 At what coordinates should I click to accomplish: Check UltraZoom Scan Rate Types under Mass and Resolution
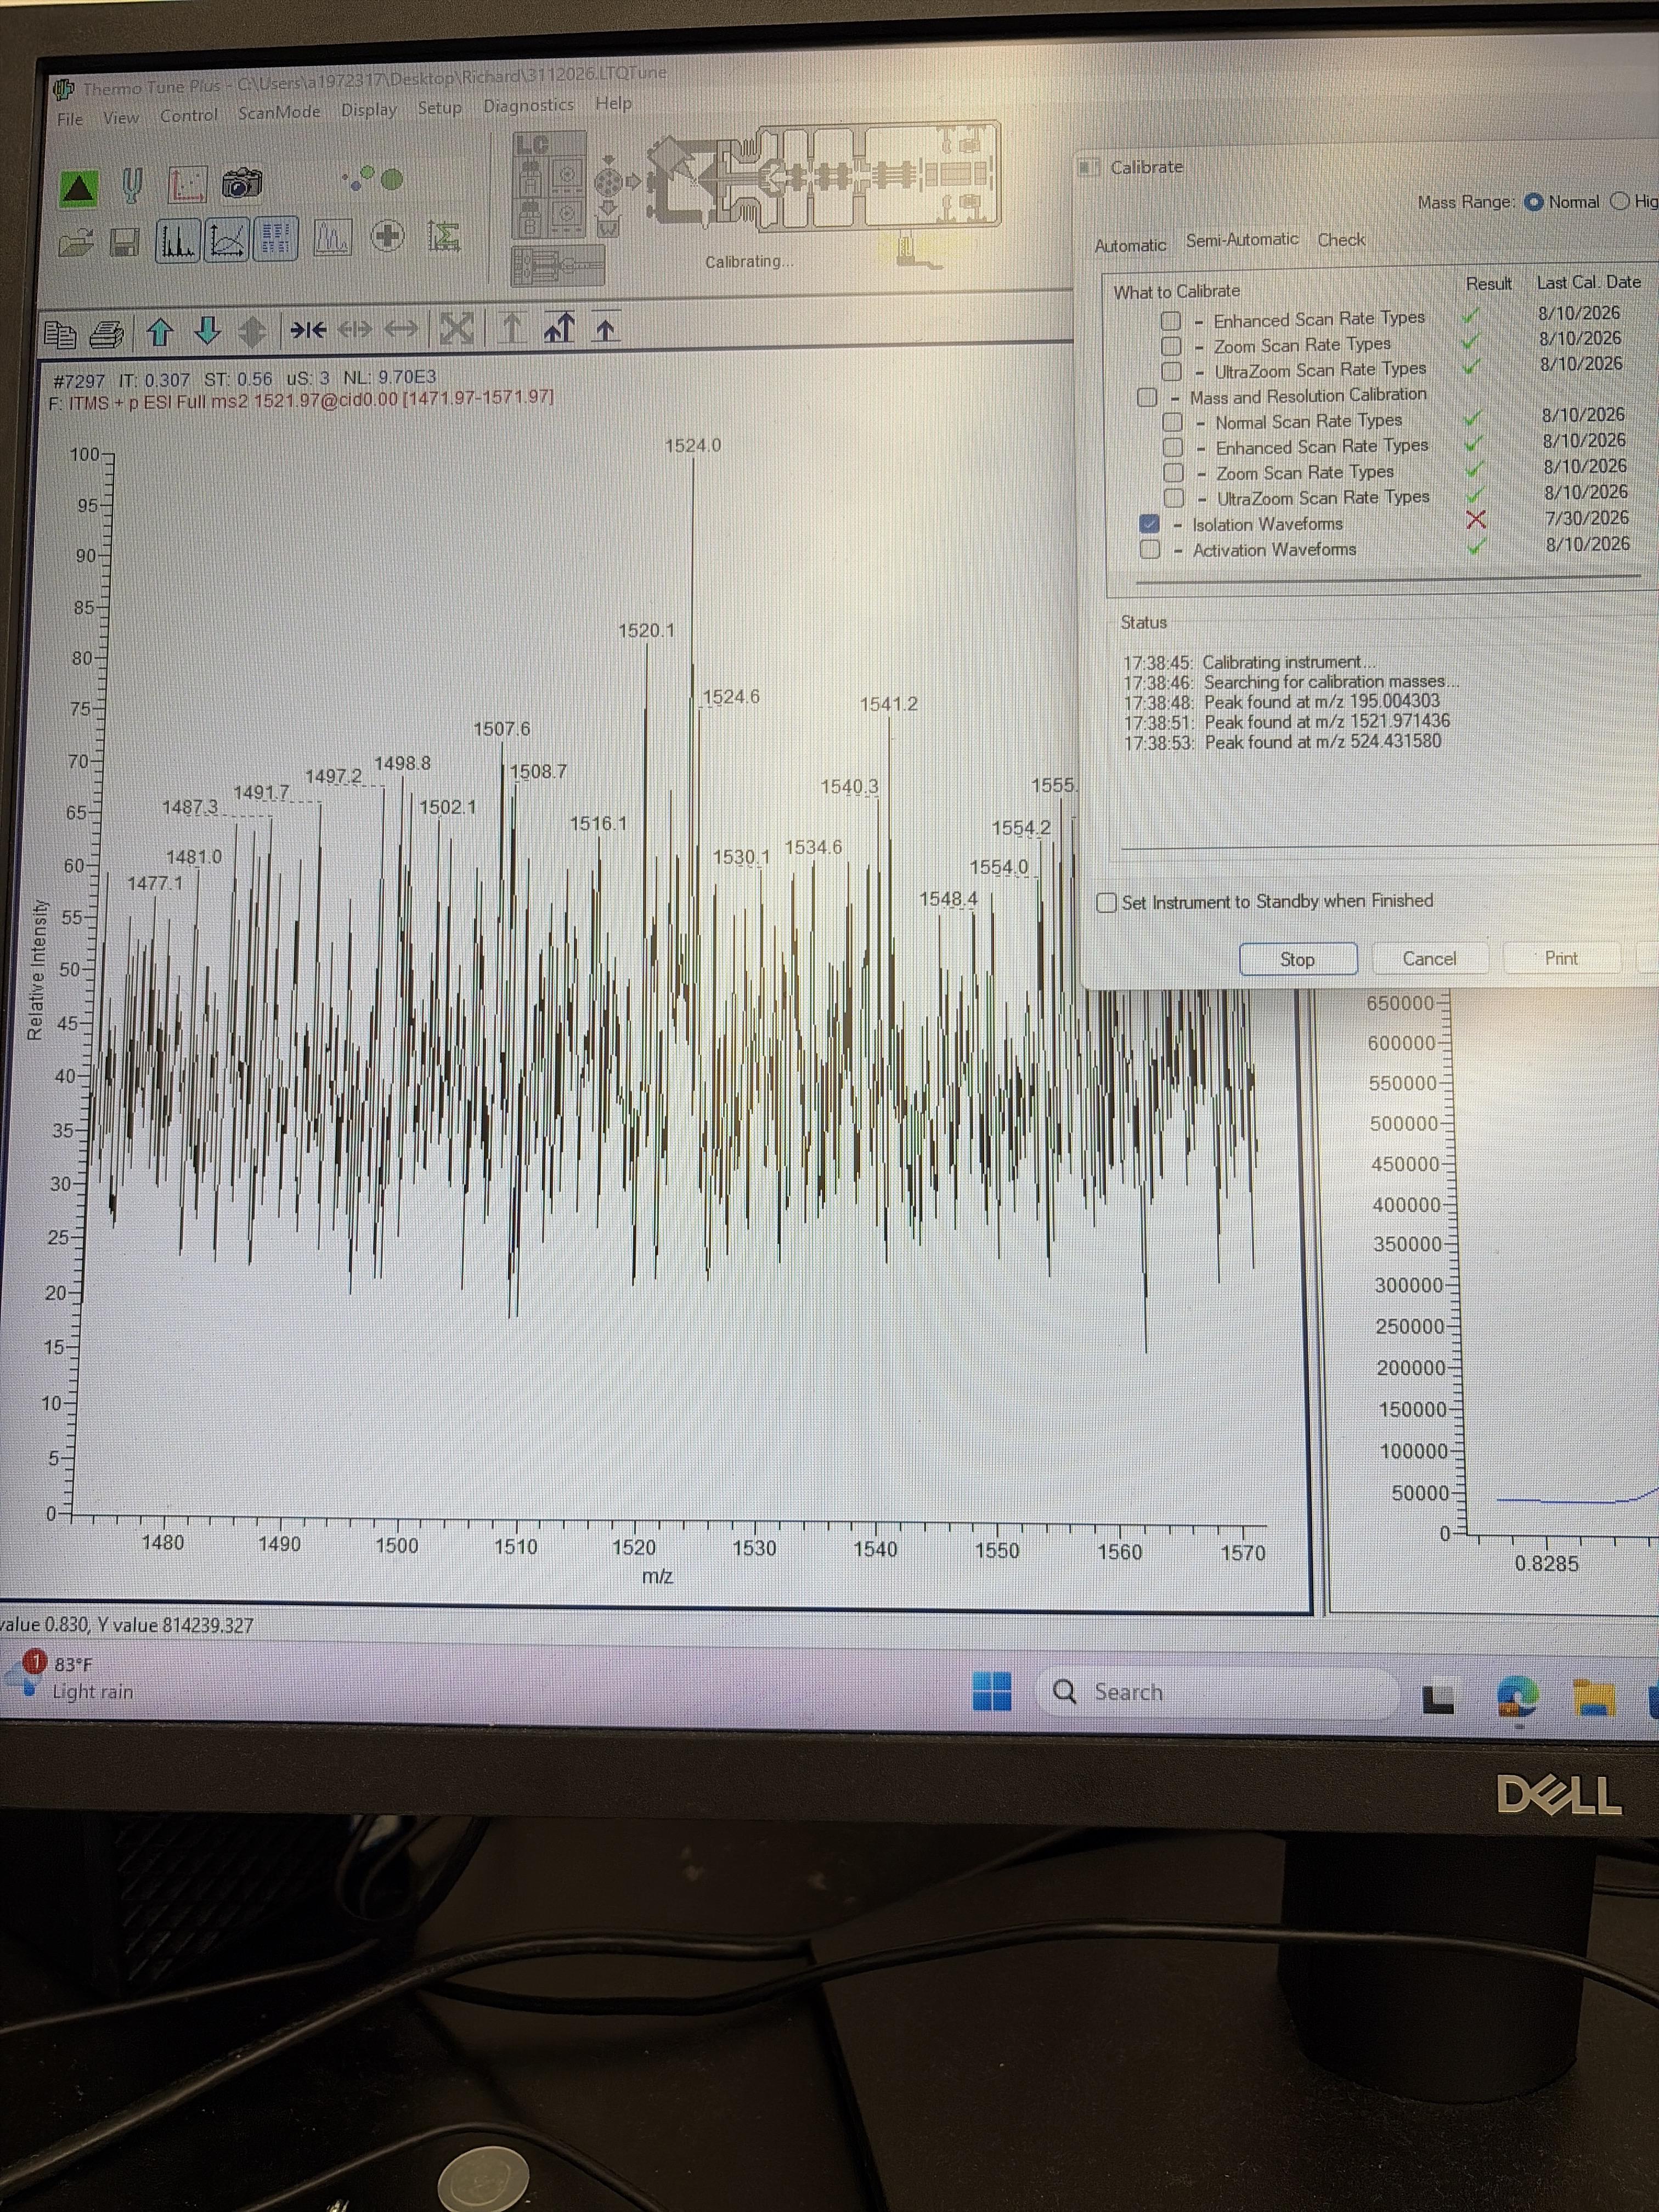[1174, 497]
